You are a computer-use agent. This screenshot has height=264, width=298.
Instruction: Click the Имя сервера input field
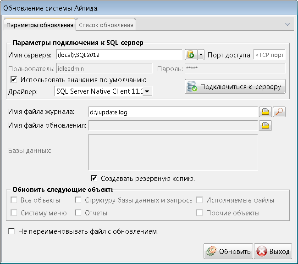(x=119, y=55)
